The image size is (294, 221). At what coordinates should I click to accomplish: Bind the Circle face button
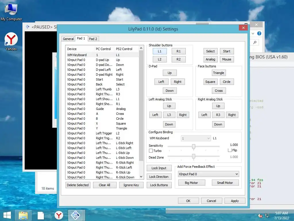click(227, 81)
